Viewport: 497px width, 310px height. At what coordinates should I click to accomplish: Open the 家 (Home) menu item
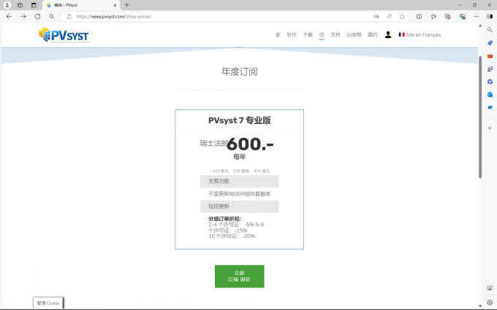tap(278, 35)
